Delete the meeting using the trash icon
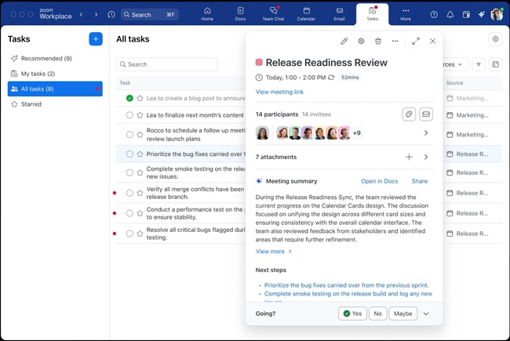 click(378, 41)
